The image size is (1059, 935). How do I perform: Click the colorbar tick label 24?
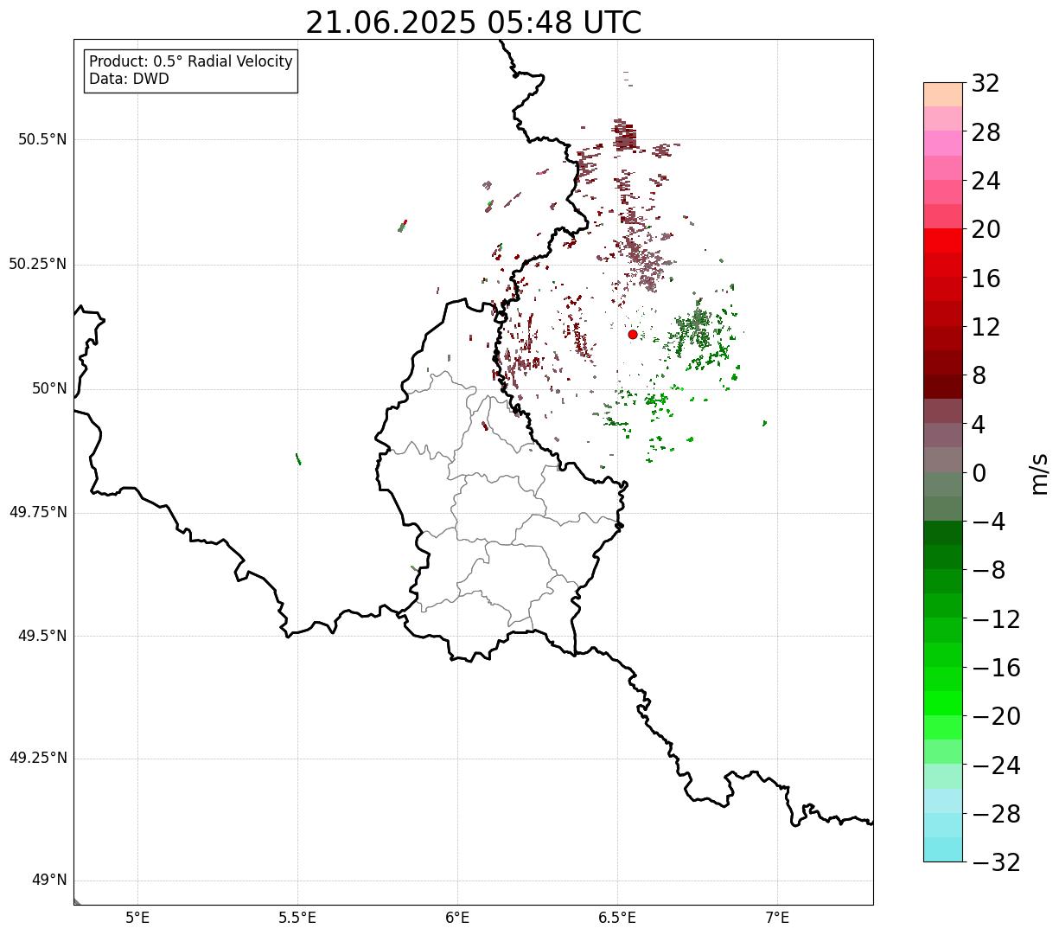click(x=986, y=182)
